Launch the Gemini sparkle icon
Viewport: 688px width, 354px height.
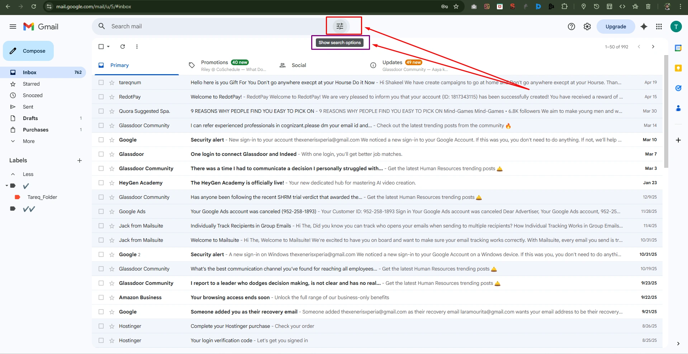[x=644, y=27]
